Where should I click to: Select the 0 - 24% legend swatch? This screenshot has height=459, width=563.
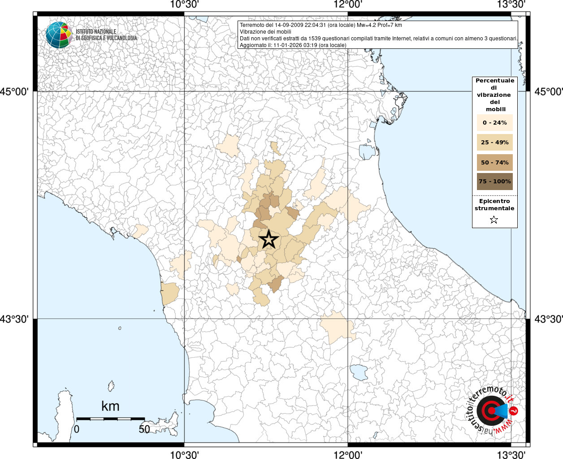[495, 122]
